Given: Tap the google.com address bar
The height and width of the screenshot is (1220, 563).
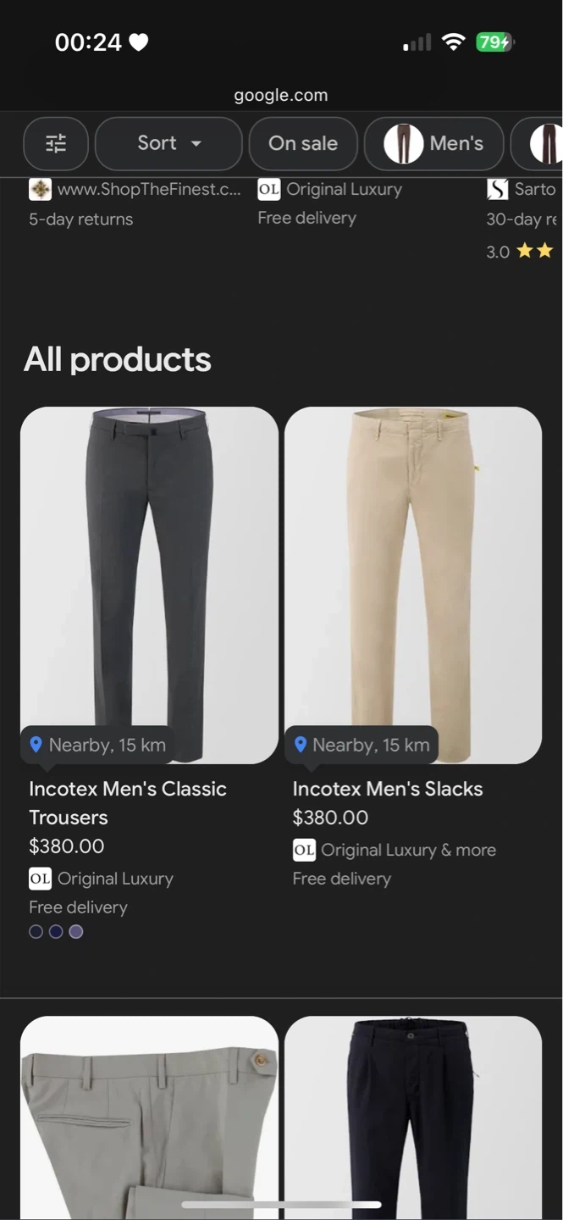Looking at the screenshot, I should (281, 96).
